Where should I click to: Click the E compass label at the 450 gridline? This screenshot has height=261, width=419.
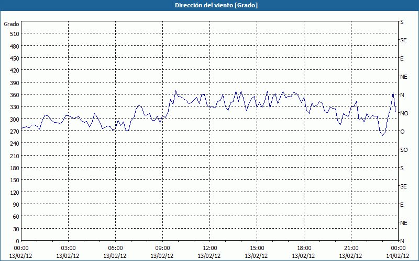coord(402,58)
